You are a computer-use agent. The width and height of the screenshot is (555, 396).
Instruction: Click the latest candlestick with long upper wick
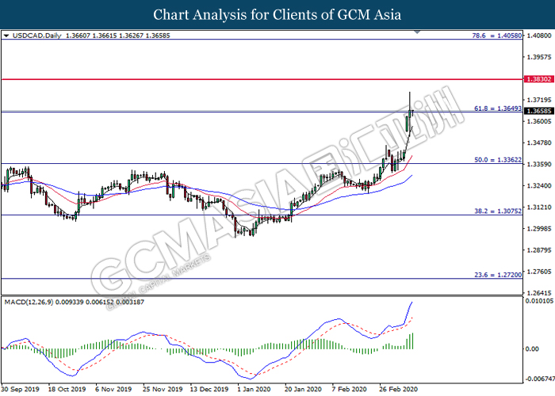(410, 109)
